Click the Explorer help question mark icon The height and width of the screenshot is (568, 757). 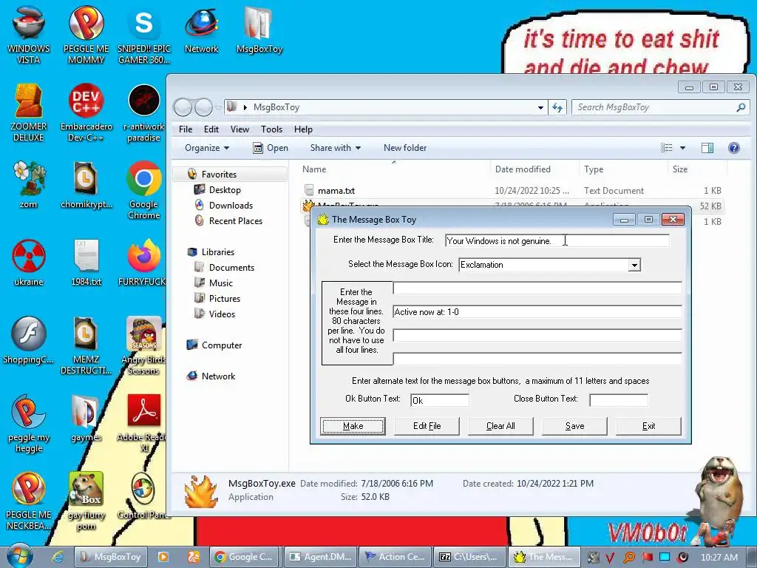[733, 148]
